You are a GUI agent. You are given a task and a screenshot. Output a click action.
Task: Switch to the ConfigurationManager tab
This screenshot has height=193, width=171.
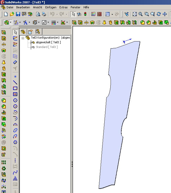(x=38, y=32)
